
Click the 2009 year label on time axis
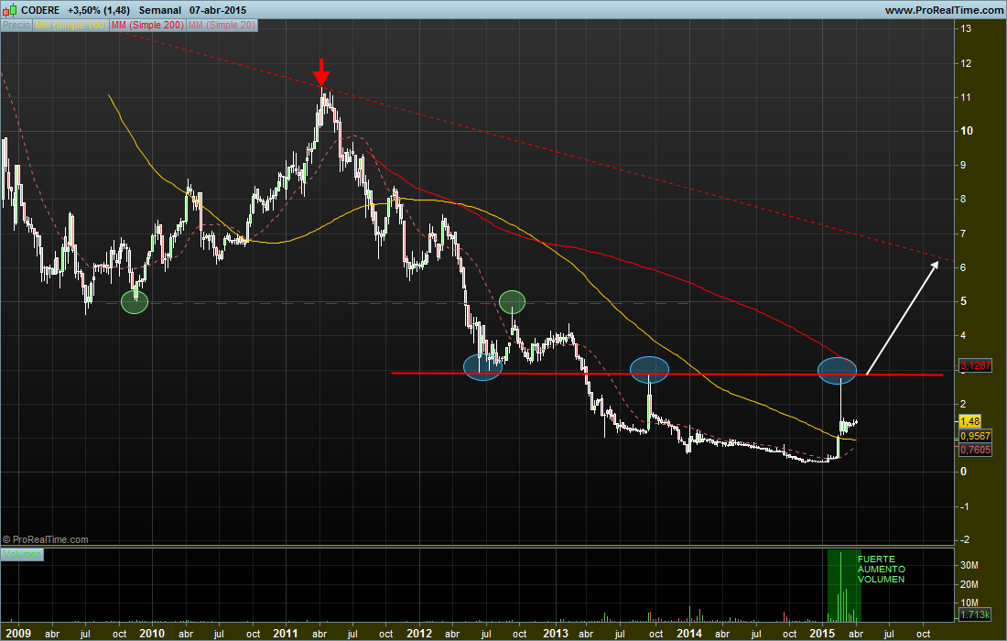point(17,634)
